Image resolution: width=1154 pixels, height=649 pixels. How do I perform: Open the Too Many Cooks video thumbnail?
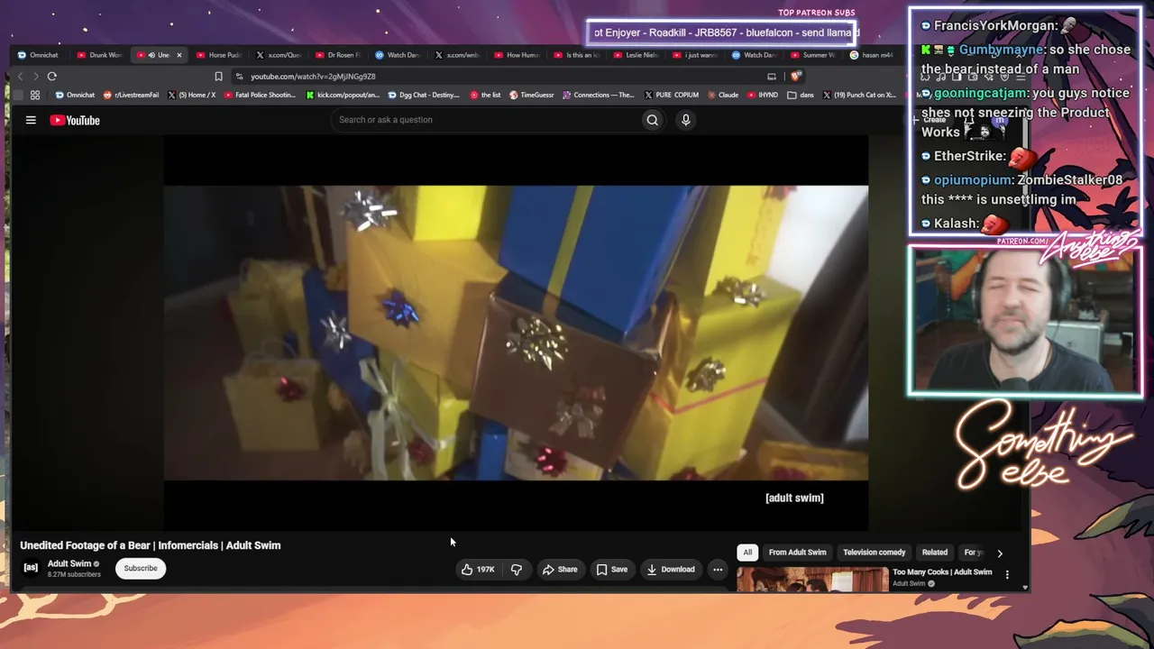pyautogui.click(x=812, y=580)
